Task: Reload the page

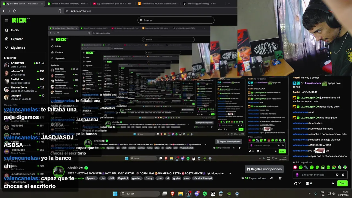Action: 15,11
